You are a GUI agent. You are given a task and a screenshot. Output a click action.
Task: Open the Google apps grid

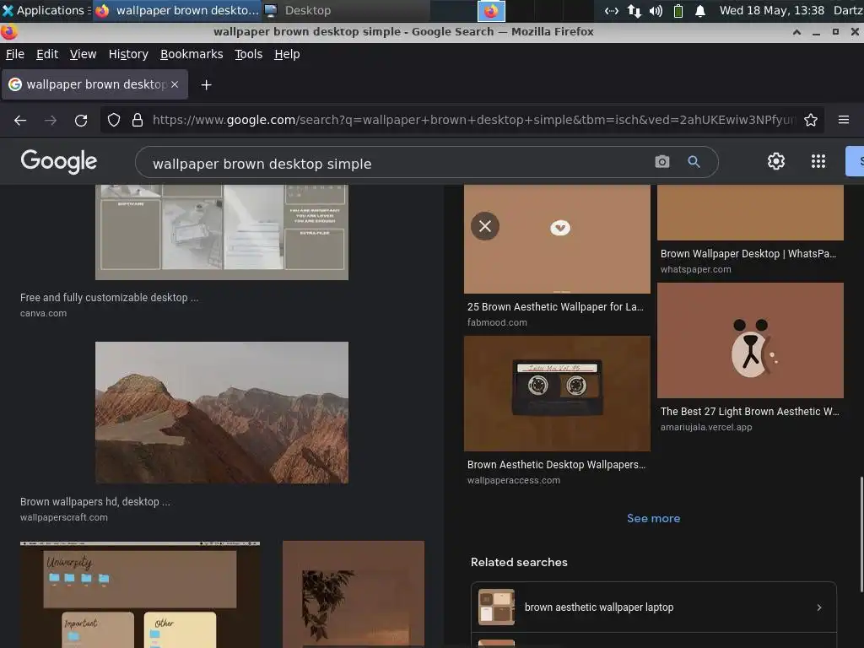click(818, 161)
